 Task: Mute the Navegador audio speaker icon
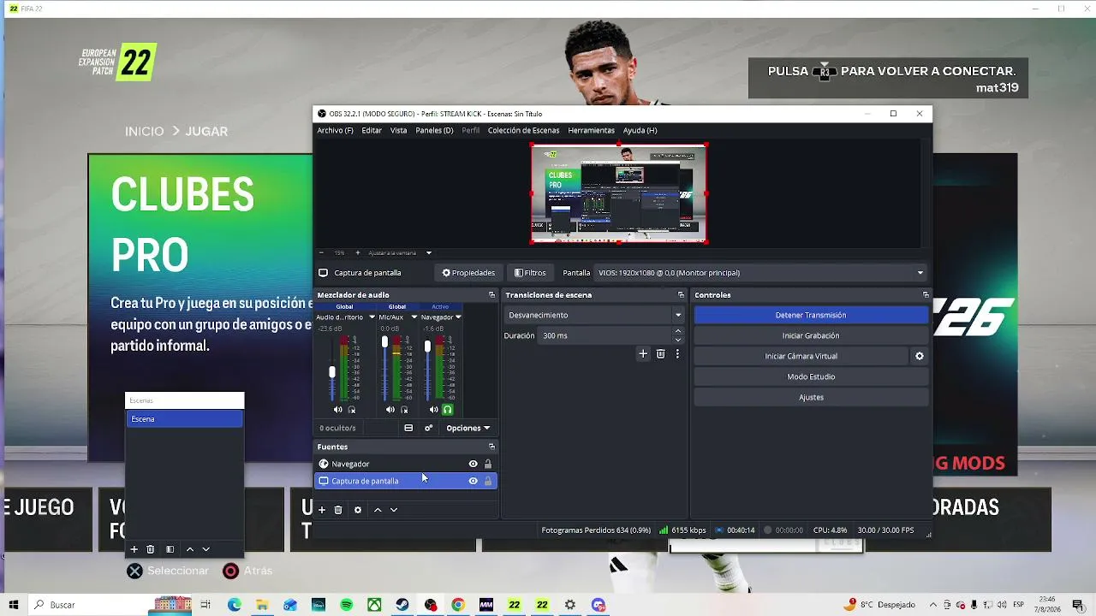(433, 410)
